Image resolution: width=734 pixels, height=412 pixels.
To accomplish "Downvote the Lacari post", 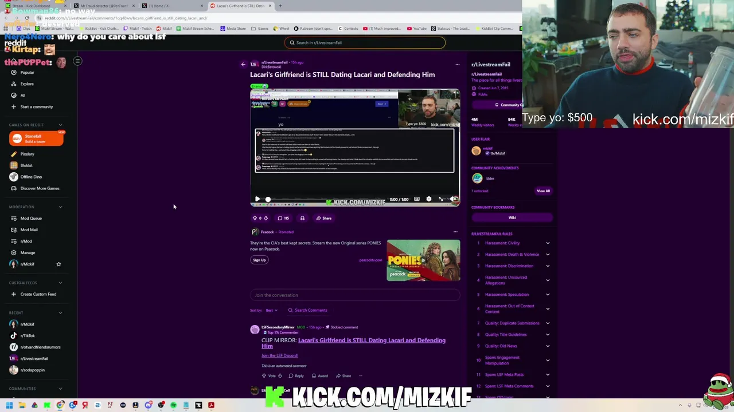I will 266,218.
